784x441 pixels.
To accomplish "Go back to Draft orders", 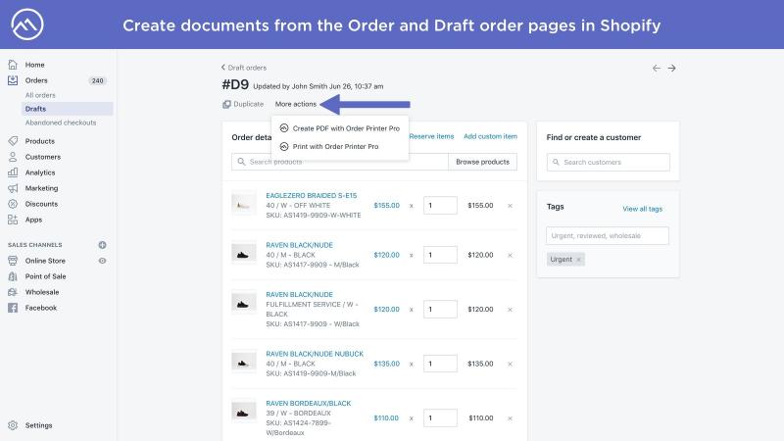I will pyautogui.click(x=244, y=68).
